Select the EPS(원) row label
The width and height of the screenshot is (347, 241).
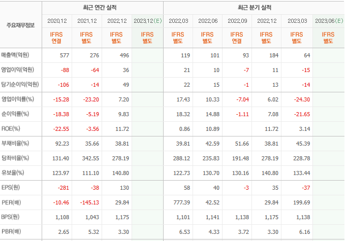pyautogui.click(x=10, y=188)
